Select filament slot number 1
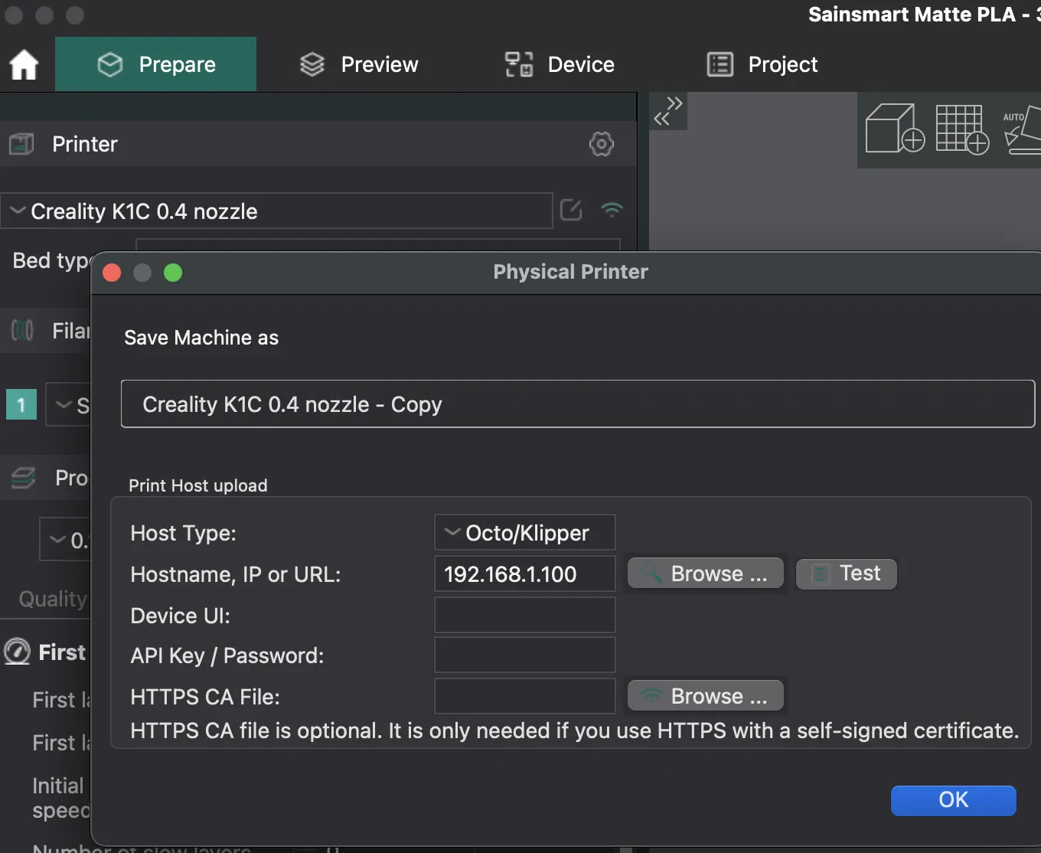Viewport: 1041px width, 853px height. 21,404
